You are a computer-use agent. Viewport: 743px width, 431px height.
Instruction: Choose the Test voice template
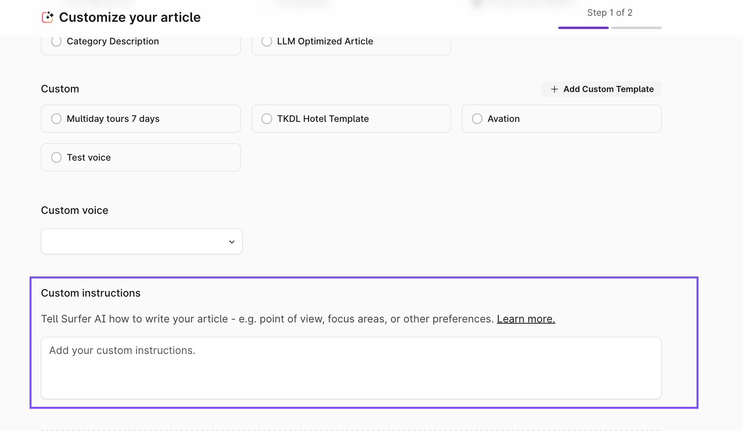point(57,157)
